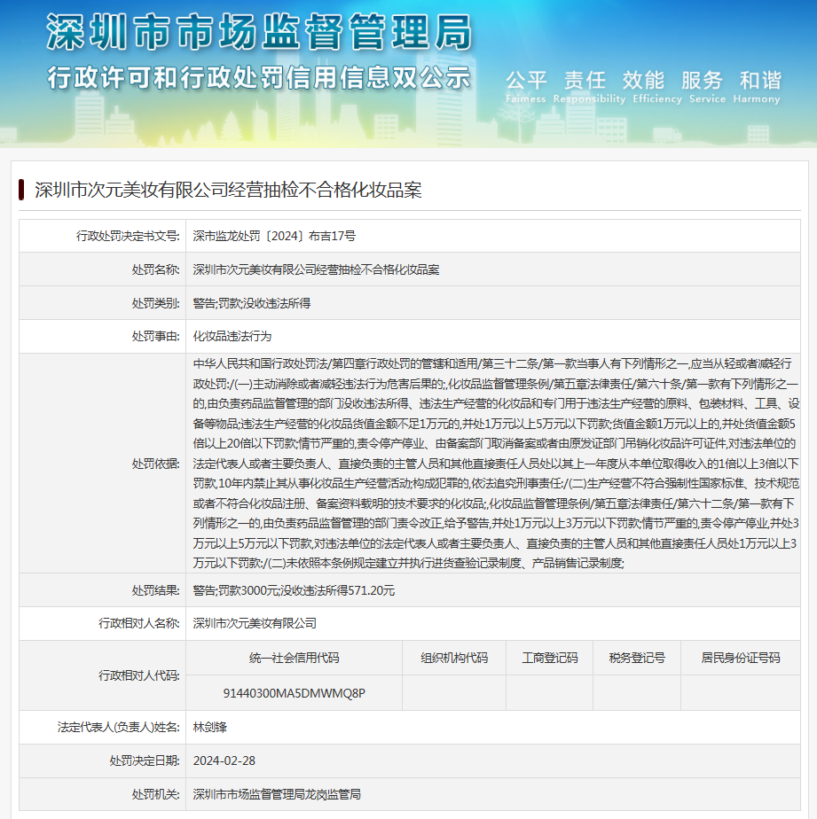Screen dimensions: 817x819
Task: Click the 公平 Fairness slogan text
Action: (x=526, y=87)
